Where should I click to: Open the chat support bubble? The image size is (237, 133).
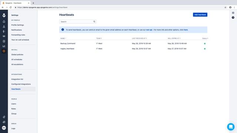231,127
